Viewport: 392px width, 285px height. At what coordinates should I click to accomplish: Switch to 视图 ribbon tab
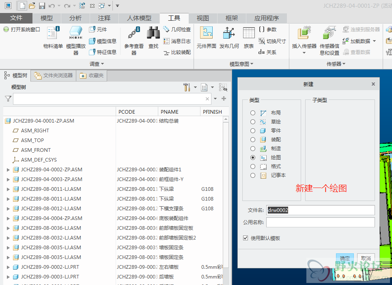click(203, 18)
